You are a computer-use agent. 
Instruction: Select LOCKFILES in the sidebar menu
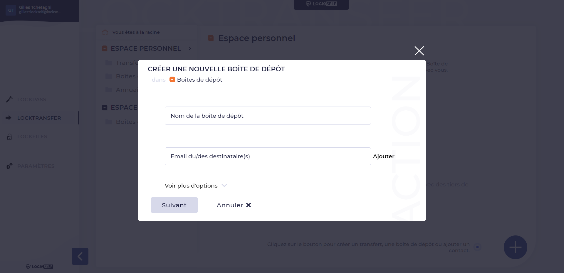pos(32,136)
